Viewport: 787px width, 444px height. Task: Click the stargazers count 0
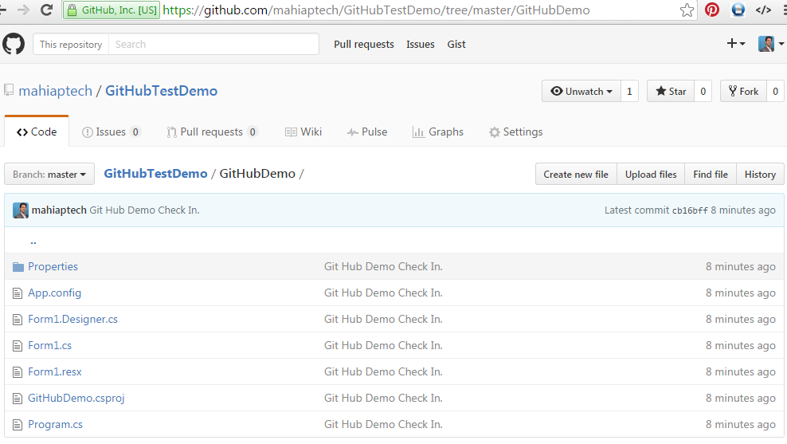pos(703,92)
